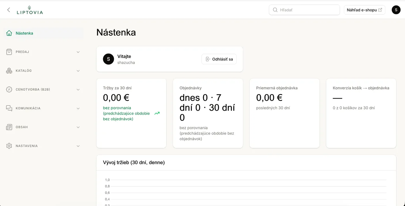Select the CENOTVORBA (B2B) sidebar label
Viewport: 405px width, 206px height.
(x=33, y=90)
